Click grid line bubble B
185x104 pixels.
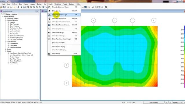[93, 21]
